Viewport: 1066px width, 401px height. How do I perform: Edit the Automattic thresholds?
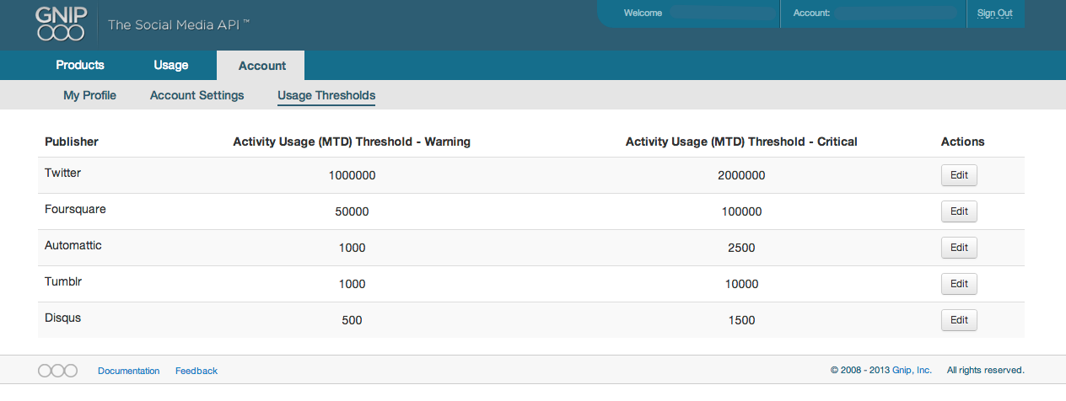click(959, 248)
